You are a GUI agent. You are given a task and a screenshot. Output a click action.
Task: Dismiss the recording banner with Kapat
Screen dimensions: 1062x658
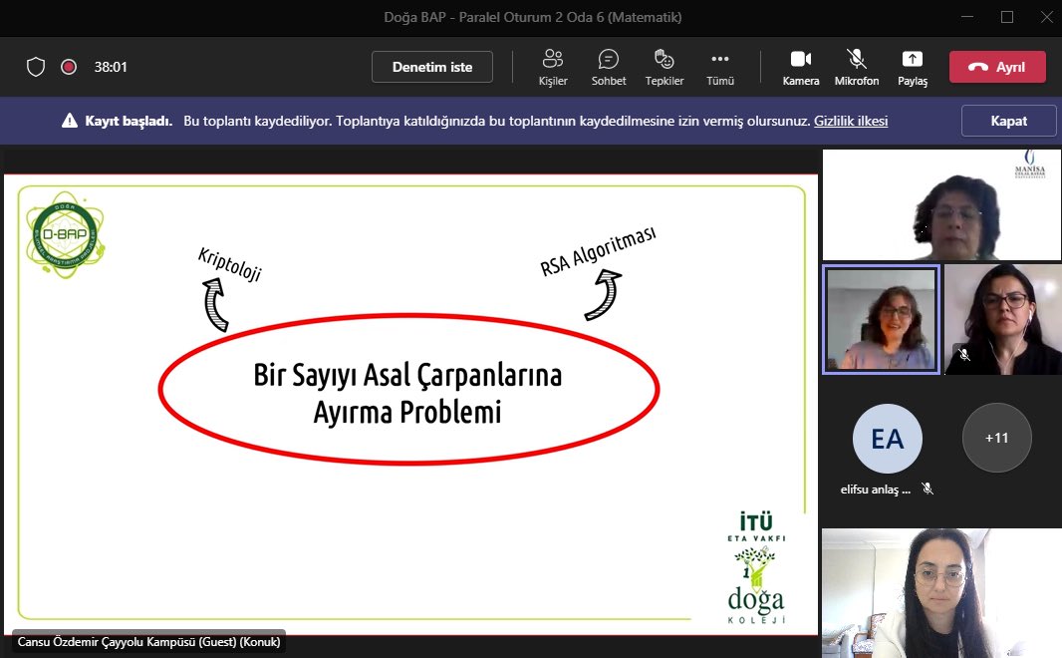coord(1008,120)
